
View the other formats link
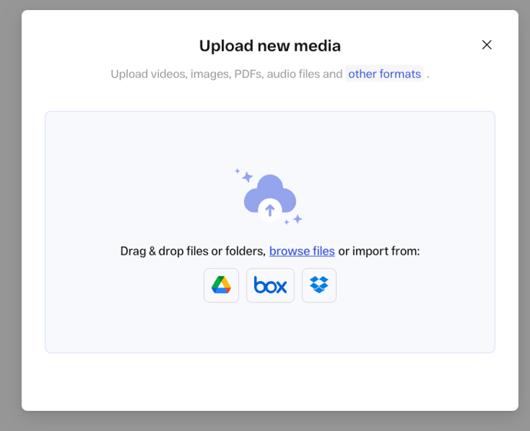(x=384, y=74)
